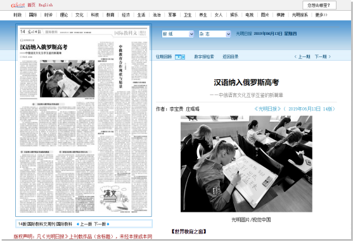353x241 pixels.
Task: Click the large classroom article photo
Action: 247,164
